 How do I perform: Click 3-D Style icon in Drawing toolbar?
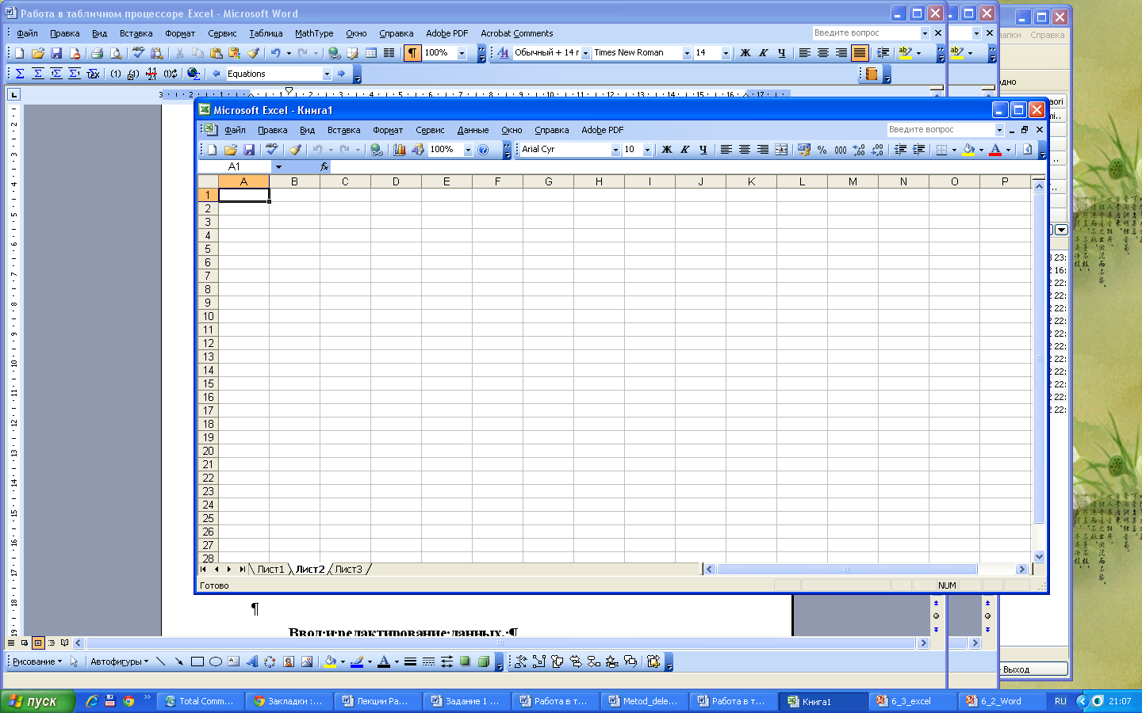pos(484,662)
